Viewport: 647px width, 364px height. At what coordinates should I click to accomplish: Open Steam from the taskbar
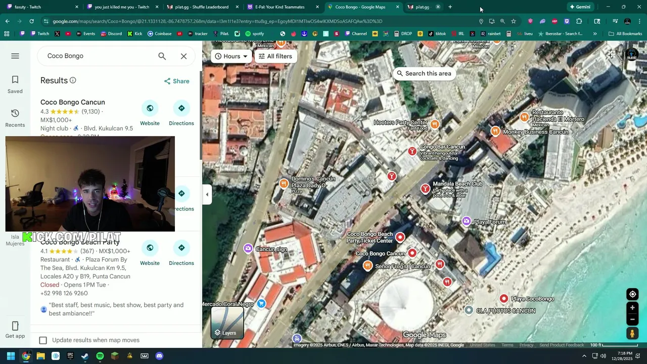coord(85,356)
